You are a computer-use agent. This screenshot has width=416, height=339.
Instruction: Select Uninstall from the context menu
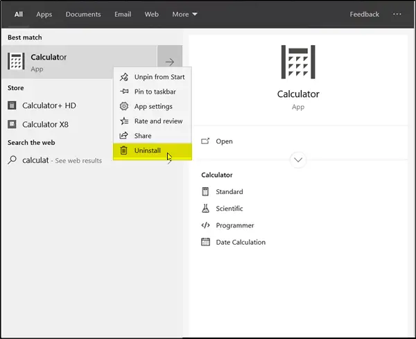(x=147, y=150)
